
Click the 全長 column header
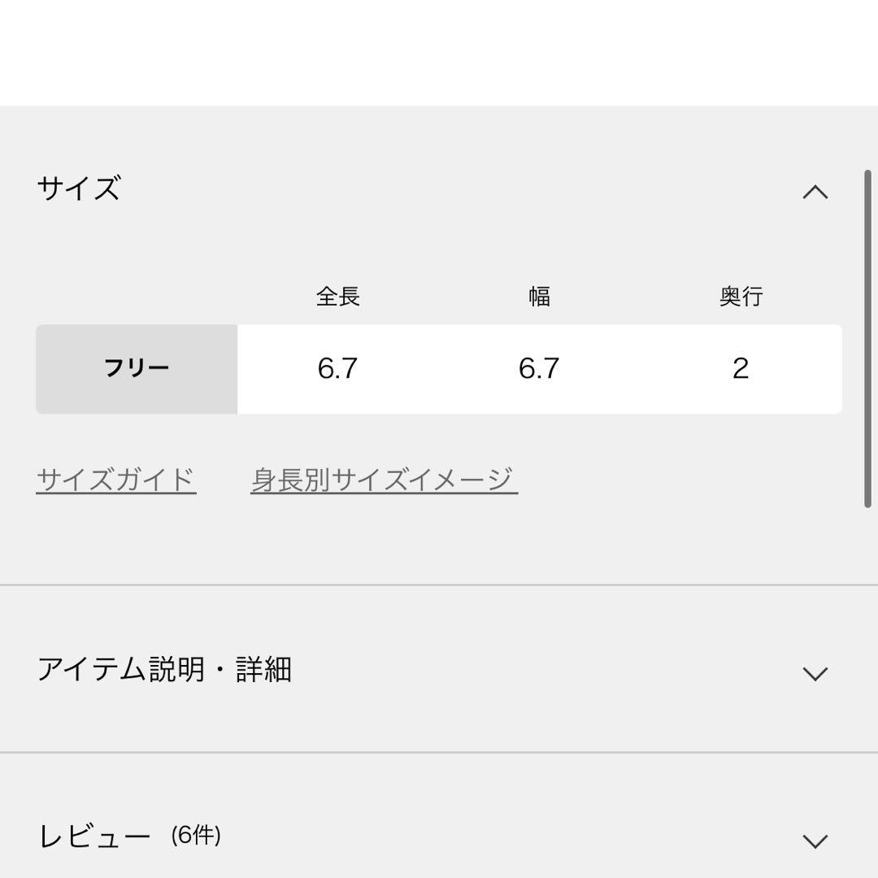(x=337, y=297)
